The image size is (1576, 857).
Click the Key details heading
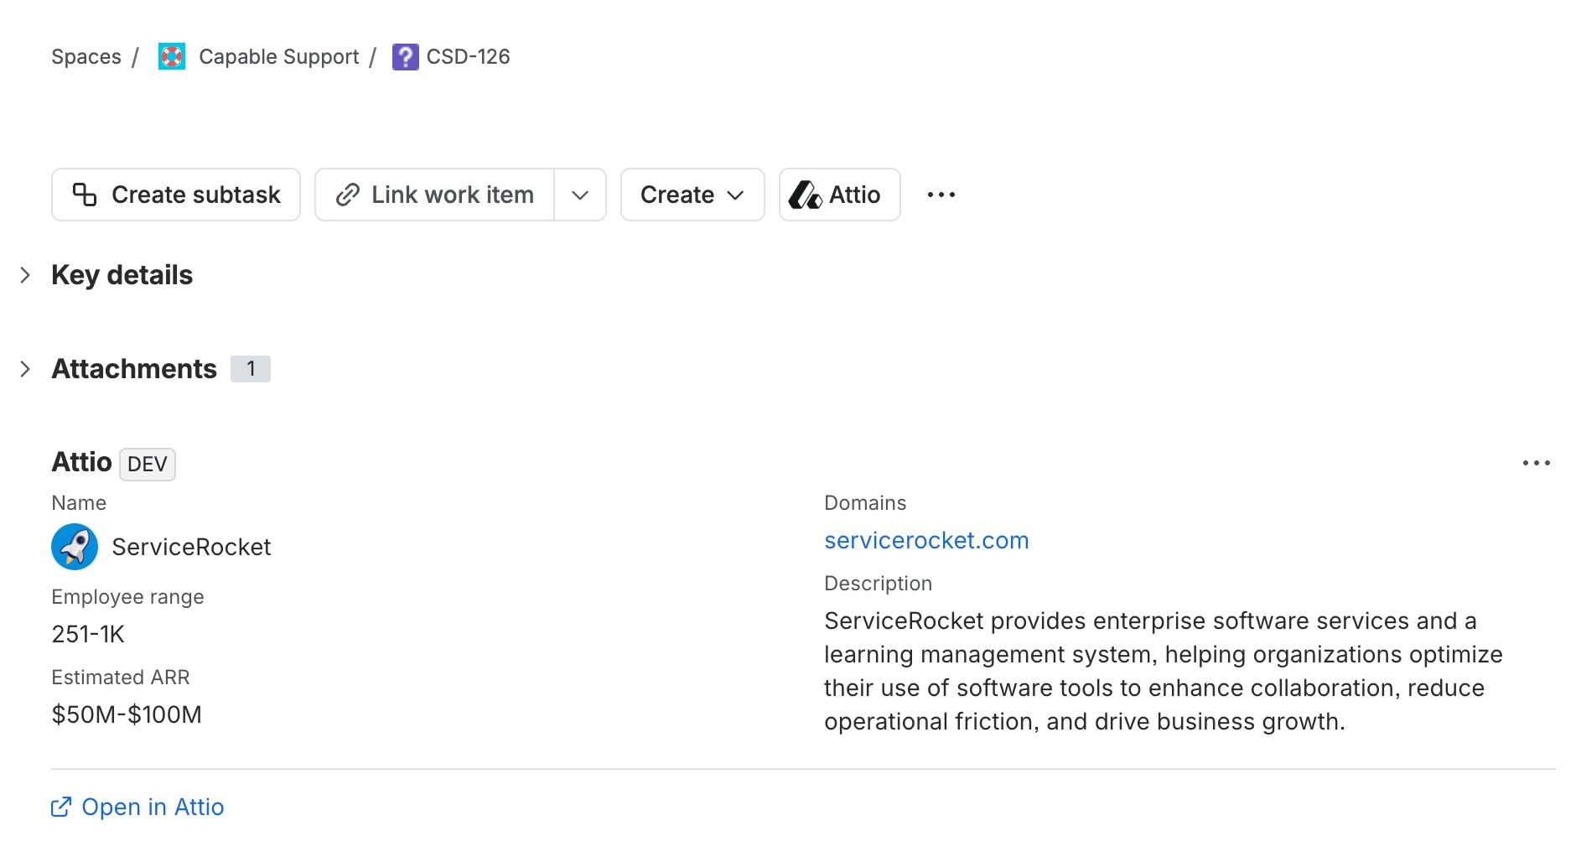(x=122, y=275)
